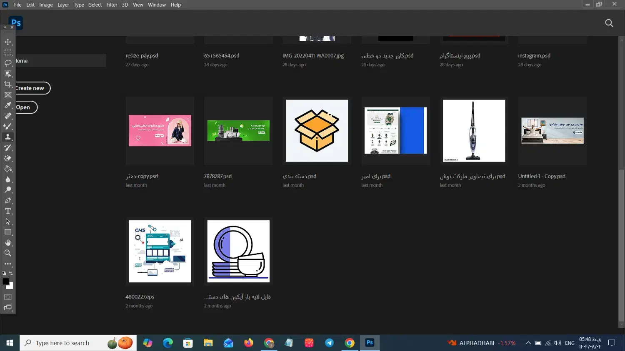Viewport: 625px width, 351px height.
Task: Toggle Quick Mask mode
Action: (x=8, y=297)
